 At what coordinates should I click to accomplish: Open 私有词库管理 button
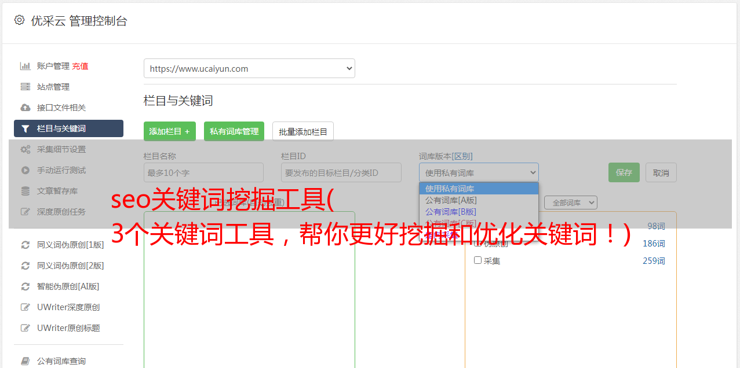pos(234,131)
